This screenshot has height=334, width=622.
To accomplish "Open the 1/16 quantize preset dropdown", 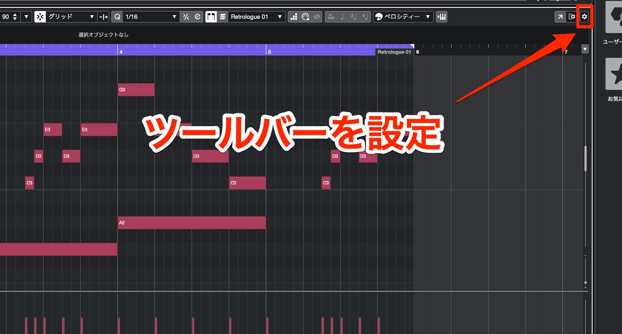I will tap(151, 17).
